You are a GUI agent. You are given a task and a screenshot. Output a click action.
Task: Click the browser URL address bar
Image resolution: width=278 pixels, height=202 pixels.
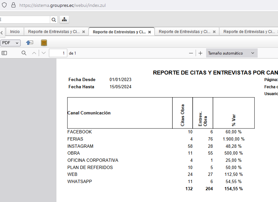131,5
